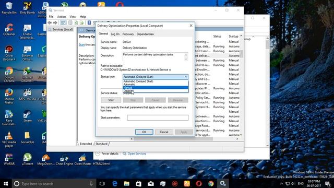The height and width of the screenshot is (188, 334).
Task: Close the Delivery Optimization Properties dialog
Action: pyautogui.click(x=191, y=26)
